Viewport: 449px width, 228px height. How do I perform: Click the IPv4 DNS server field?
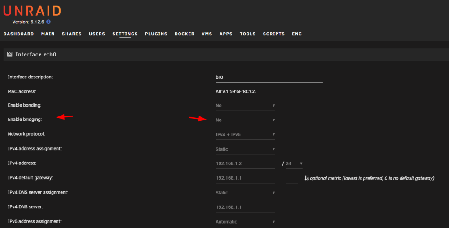(245, 207)
